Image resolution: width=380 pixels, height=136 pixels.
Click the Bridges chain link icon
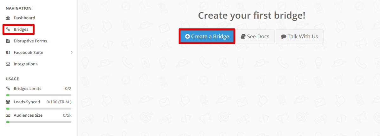click(x=8, y=29)
